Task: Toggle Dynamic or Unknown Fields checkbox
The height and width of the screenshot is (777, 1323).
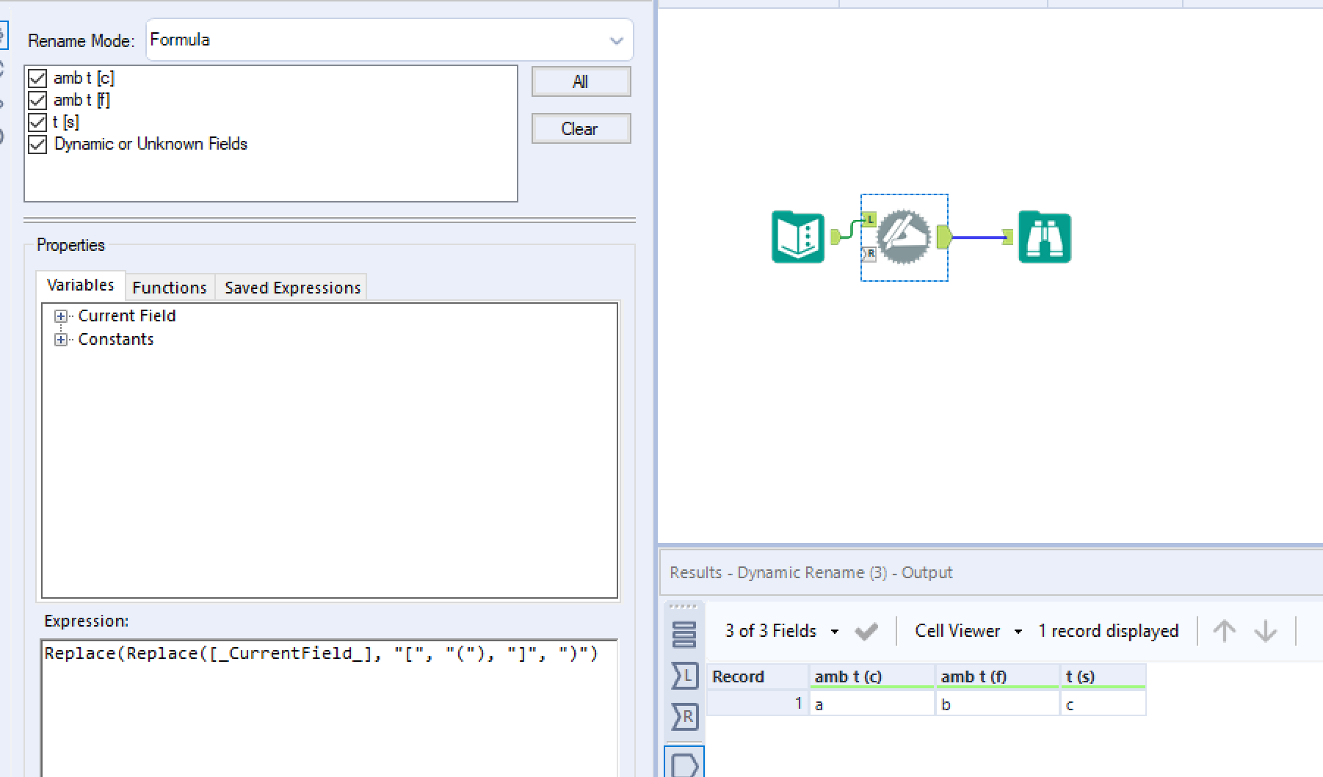Action: [x=36, y=145]
